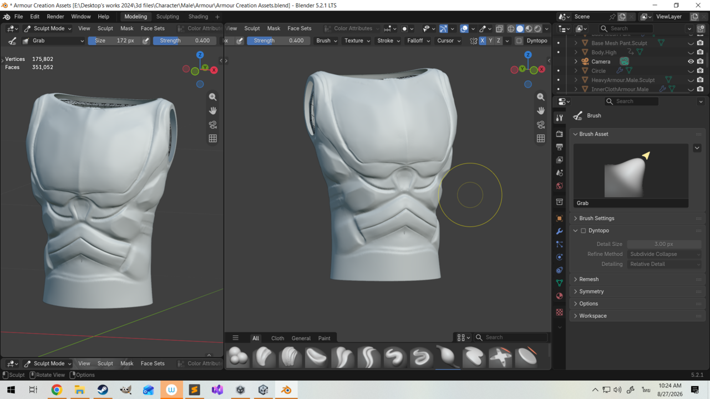Viewport: 710px width, 399px height.
Task: Open Edit menu
Action: (x=34, y=17)
